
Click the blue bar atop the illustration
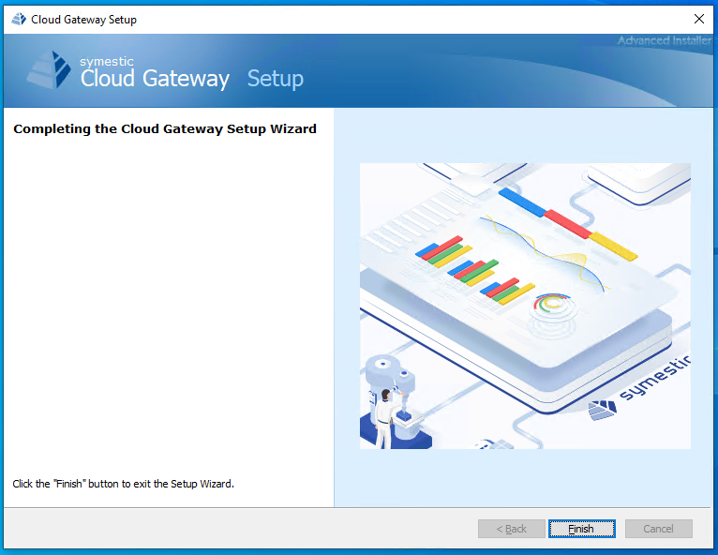521,201
